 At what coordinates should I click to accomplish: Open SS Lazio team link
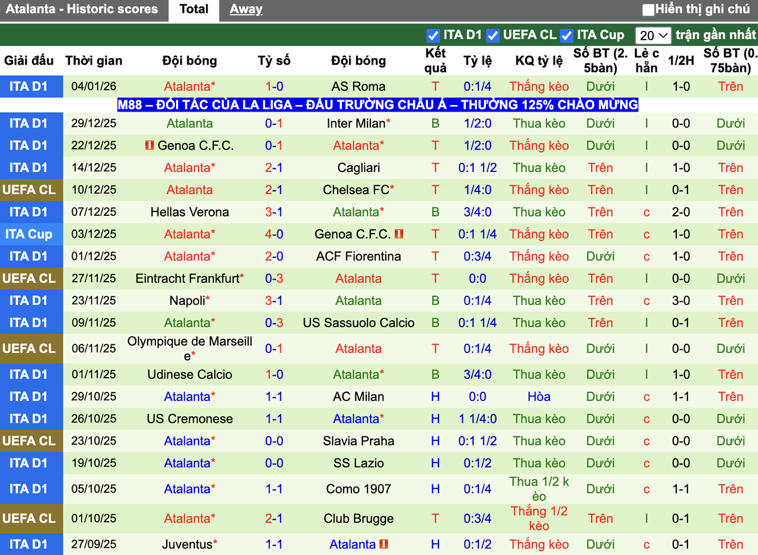(x=359, y=463)
